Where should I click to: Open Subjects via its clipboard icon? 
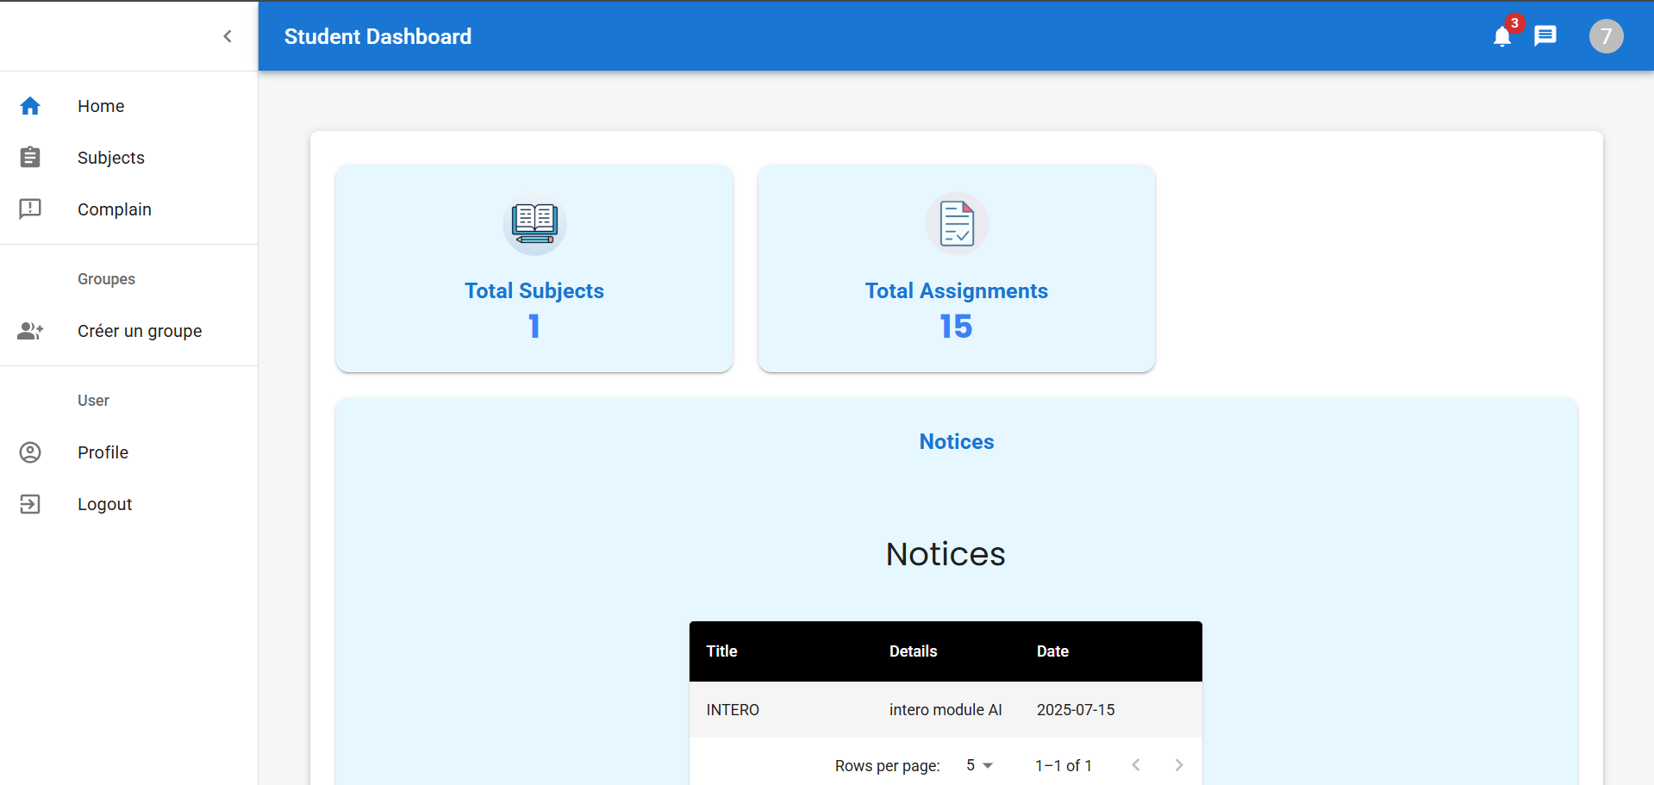pyautogui.click(x=30, y=158)
